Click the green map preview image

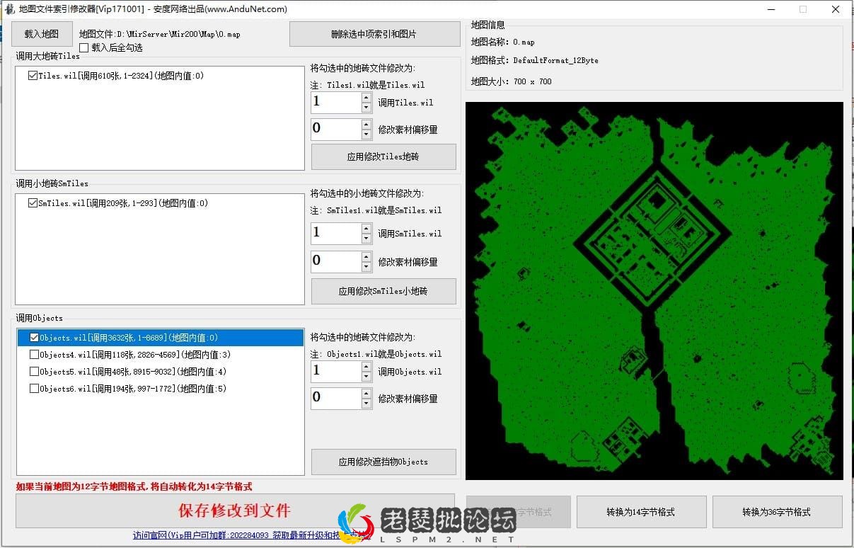coord(654,290)
